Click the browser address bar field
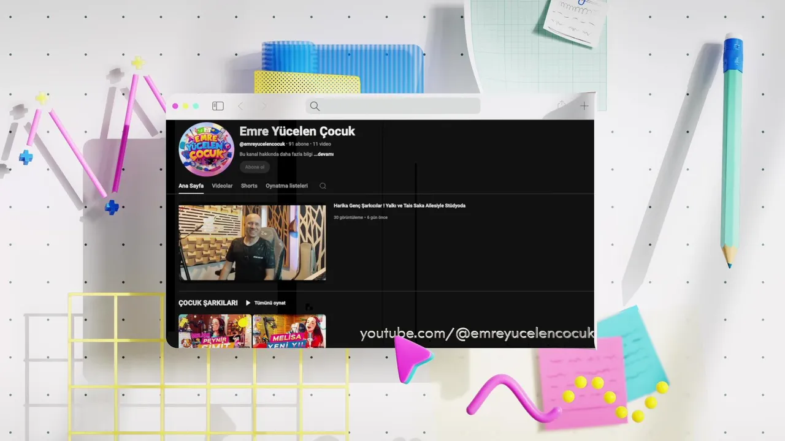This screenshot has width=785, height=441. 393,106
